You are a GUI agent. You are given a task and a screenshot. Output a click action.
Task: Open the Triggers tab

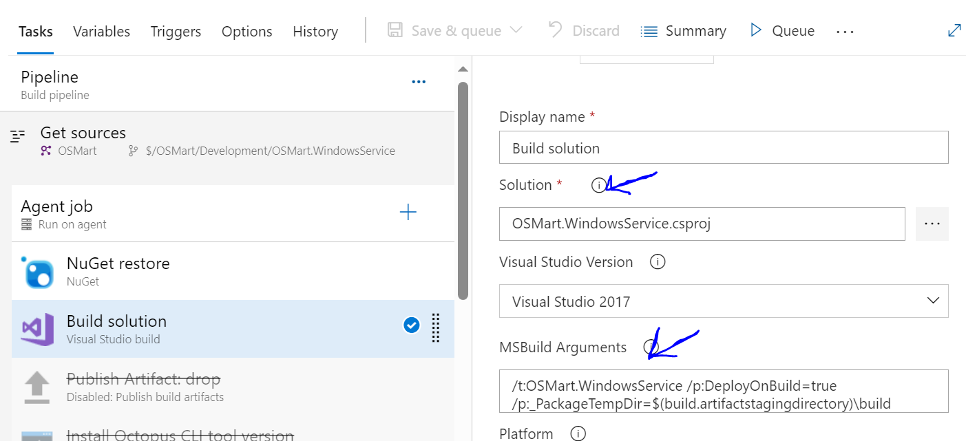(x=176, y=32)
